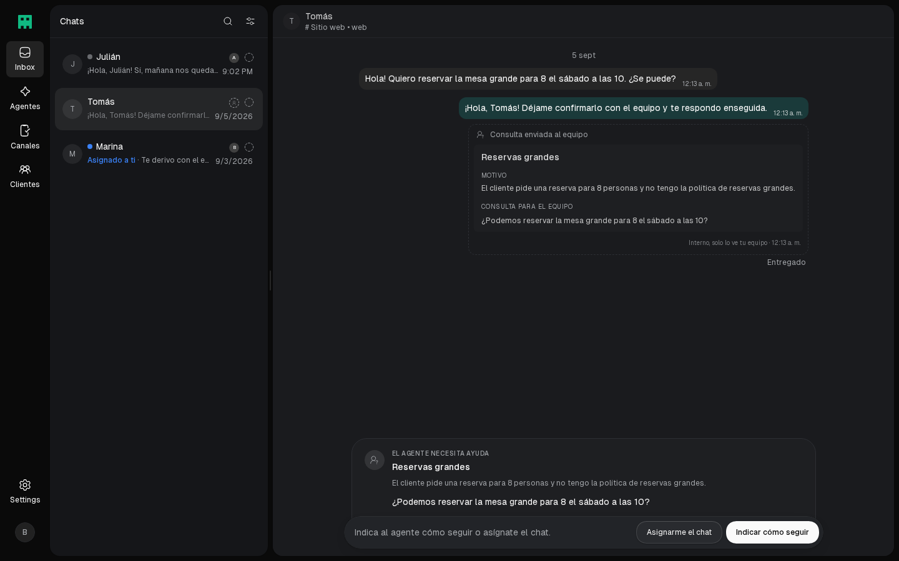
Task: Open the Canales section
Action: (x=25, y=138)
